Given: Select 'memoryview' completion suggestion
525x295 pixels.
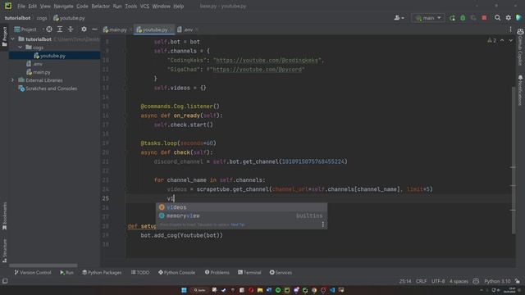Looking at the screenshot, I should click(241, 216).
